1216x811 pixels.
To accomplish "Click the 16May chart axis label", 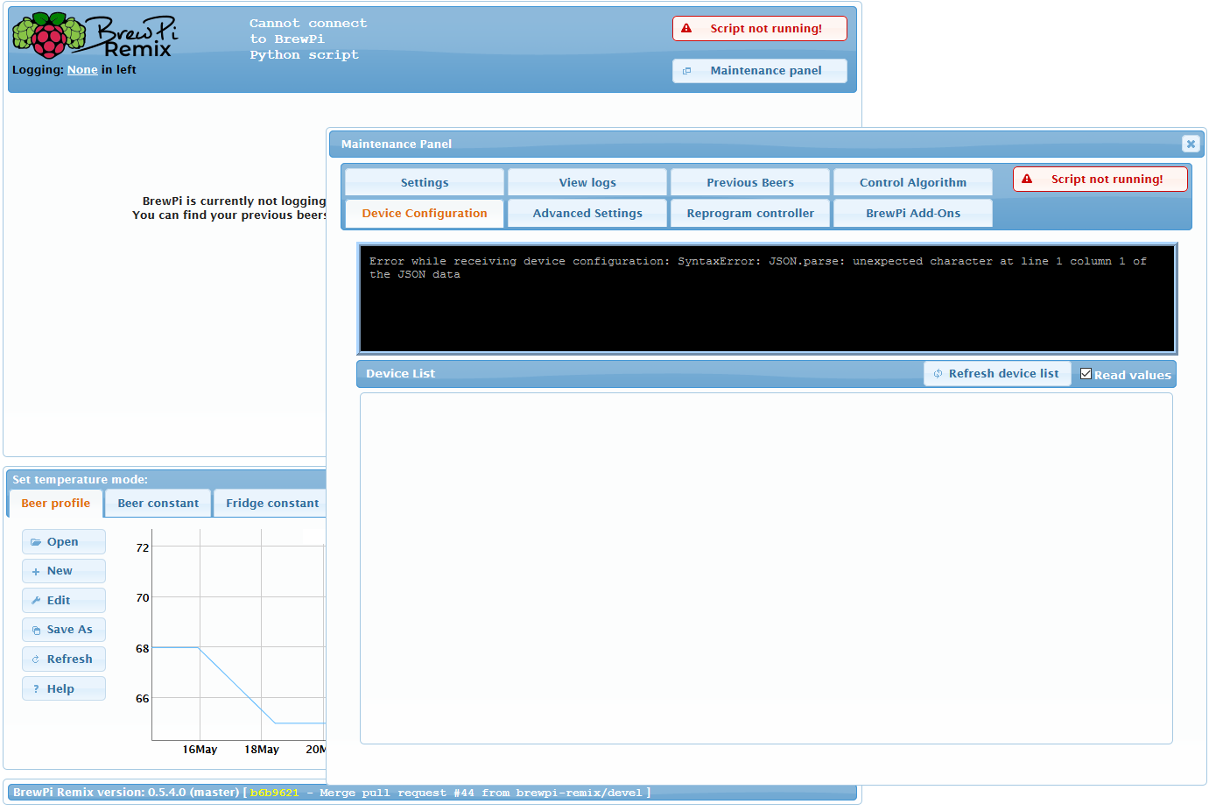I will click(x=200, y=750).
